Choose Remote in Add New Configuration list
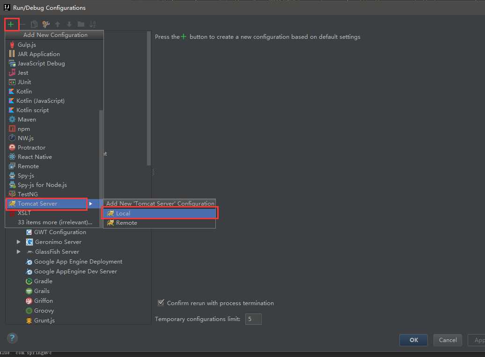 (52, 166)
